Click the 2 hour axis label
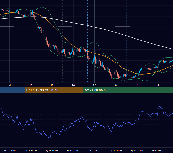Screen dimensions: 173x153 tap(137, 85)
